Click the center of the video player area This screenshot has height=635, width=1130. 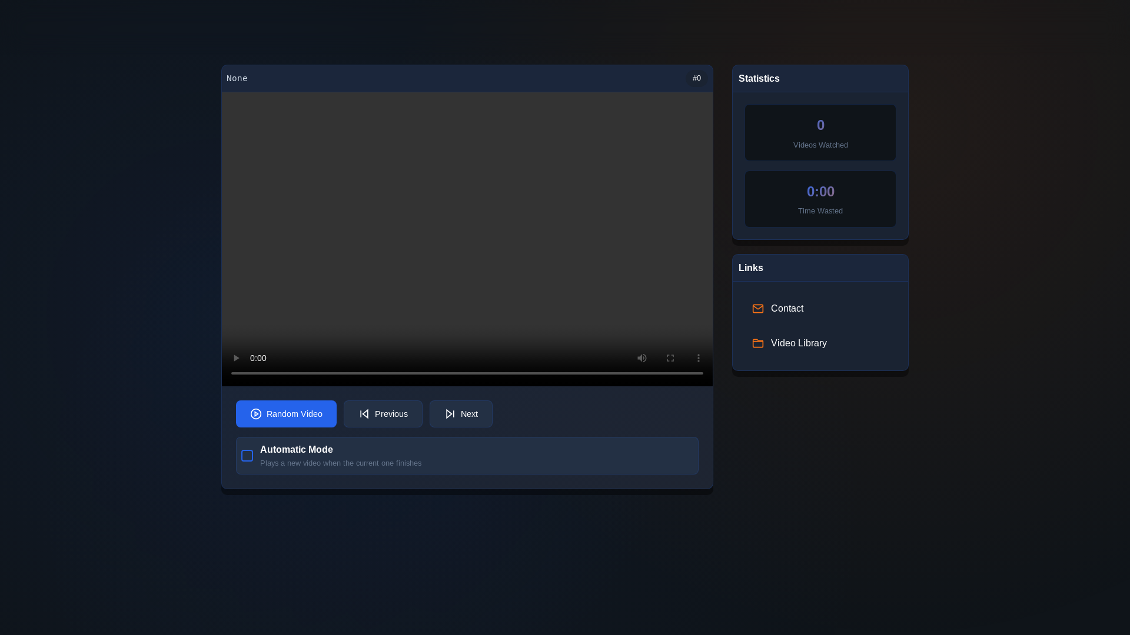click(x=467, y=239)
